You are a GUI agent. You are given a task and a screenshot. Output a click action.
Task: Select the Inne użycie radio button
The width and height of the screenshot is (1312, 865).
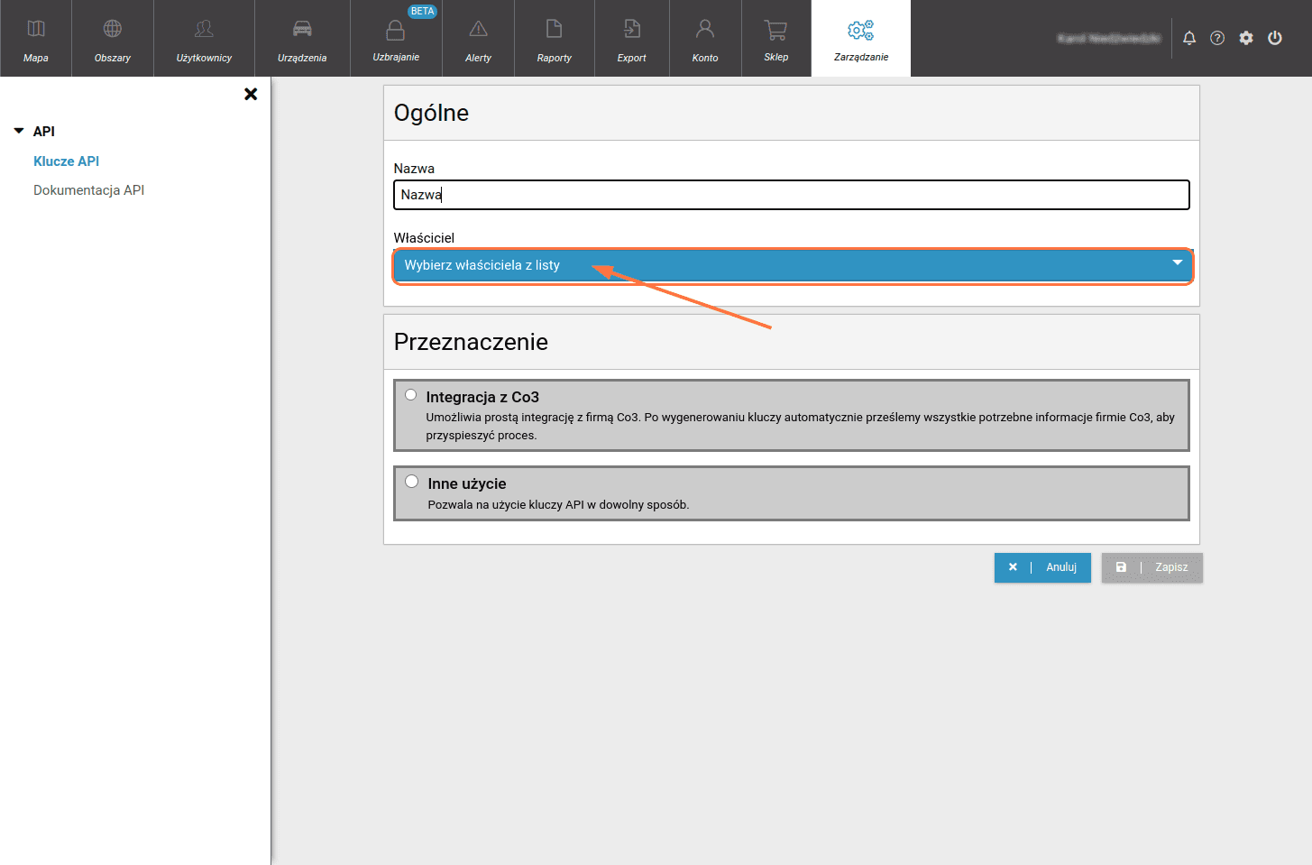[x=412, y=482]
